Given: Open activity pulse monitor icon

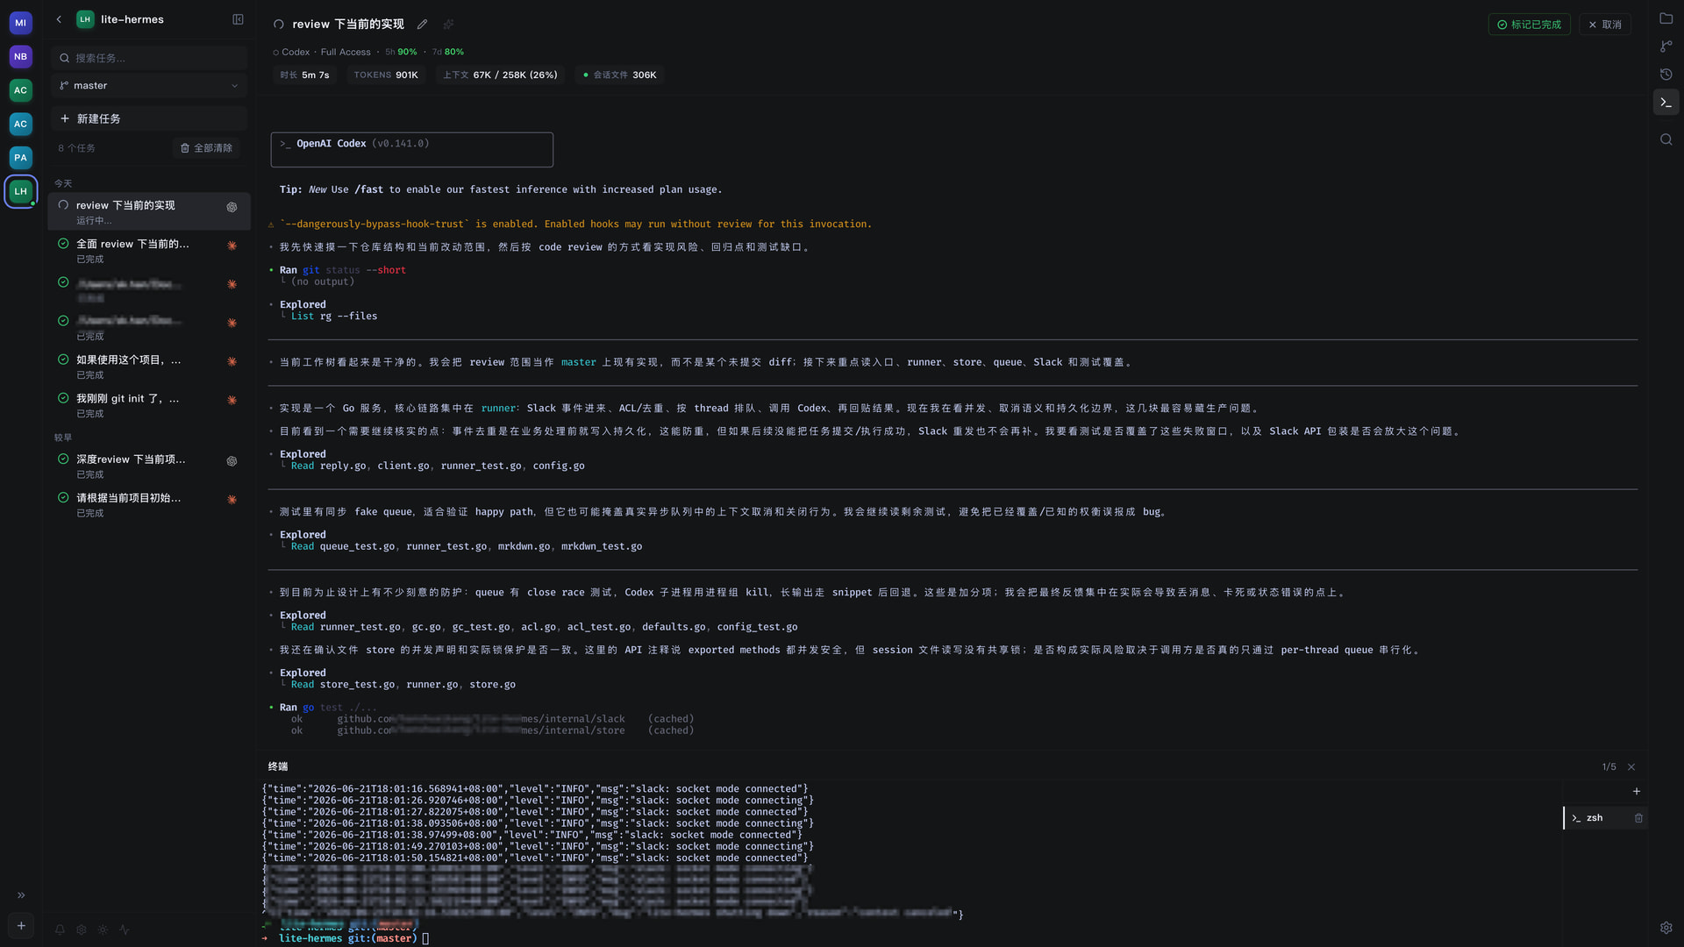Looking at the screenshot, I should 125,929.
